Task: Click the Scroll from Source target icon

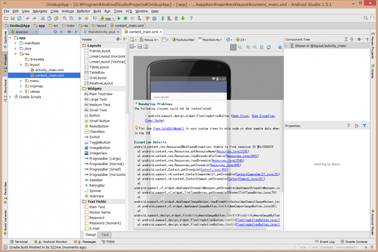Action: pyautogui.click(x=56, y=32)
